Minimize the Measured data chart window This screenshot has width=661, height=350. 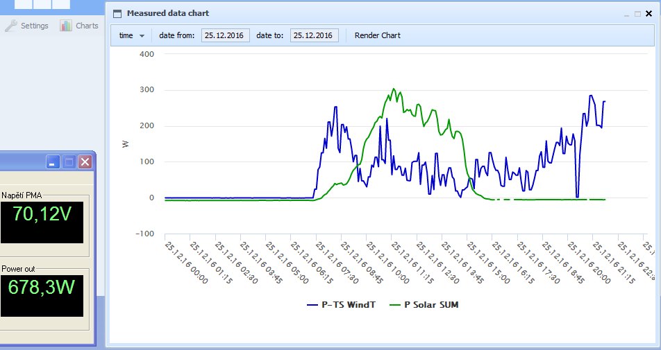point(626,13)
